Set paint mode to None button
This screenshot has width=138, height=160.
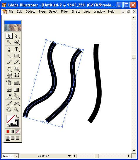coord(18,132)
